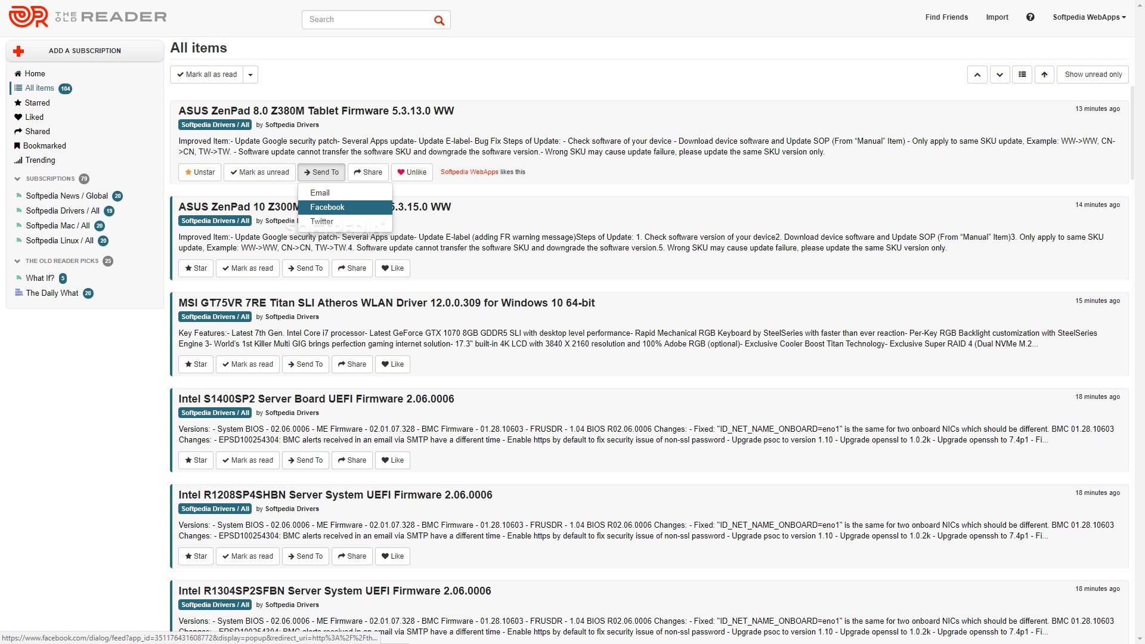The height and width of the screenshot is (644, 1145).
Task: Click the Bookmarked icon in sidebar
Action: pyautogui.click(x=17, y=146)
